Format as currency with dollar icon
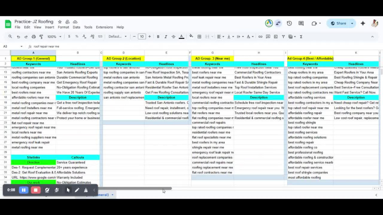383x215 pixels. [69, 37]
